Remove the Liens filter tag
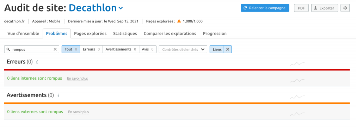The image size is (356, 128). pyautogui.click(x=228, y=49)
